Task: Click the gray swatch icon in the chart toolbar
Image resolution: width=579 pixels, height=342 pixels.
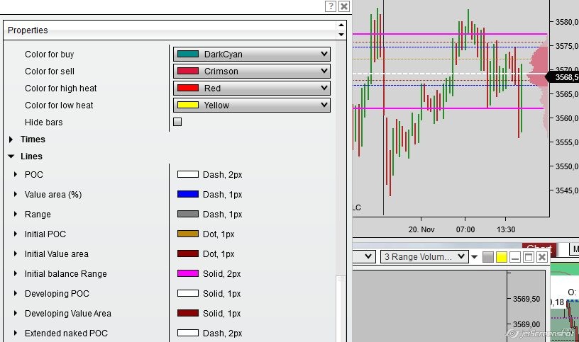Action: pyautogui.click(x=487, y=257)
